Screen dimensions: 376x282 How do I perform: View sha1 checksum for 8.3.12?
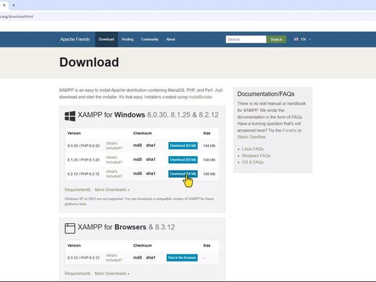click(x=151, y=258)
